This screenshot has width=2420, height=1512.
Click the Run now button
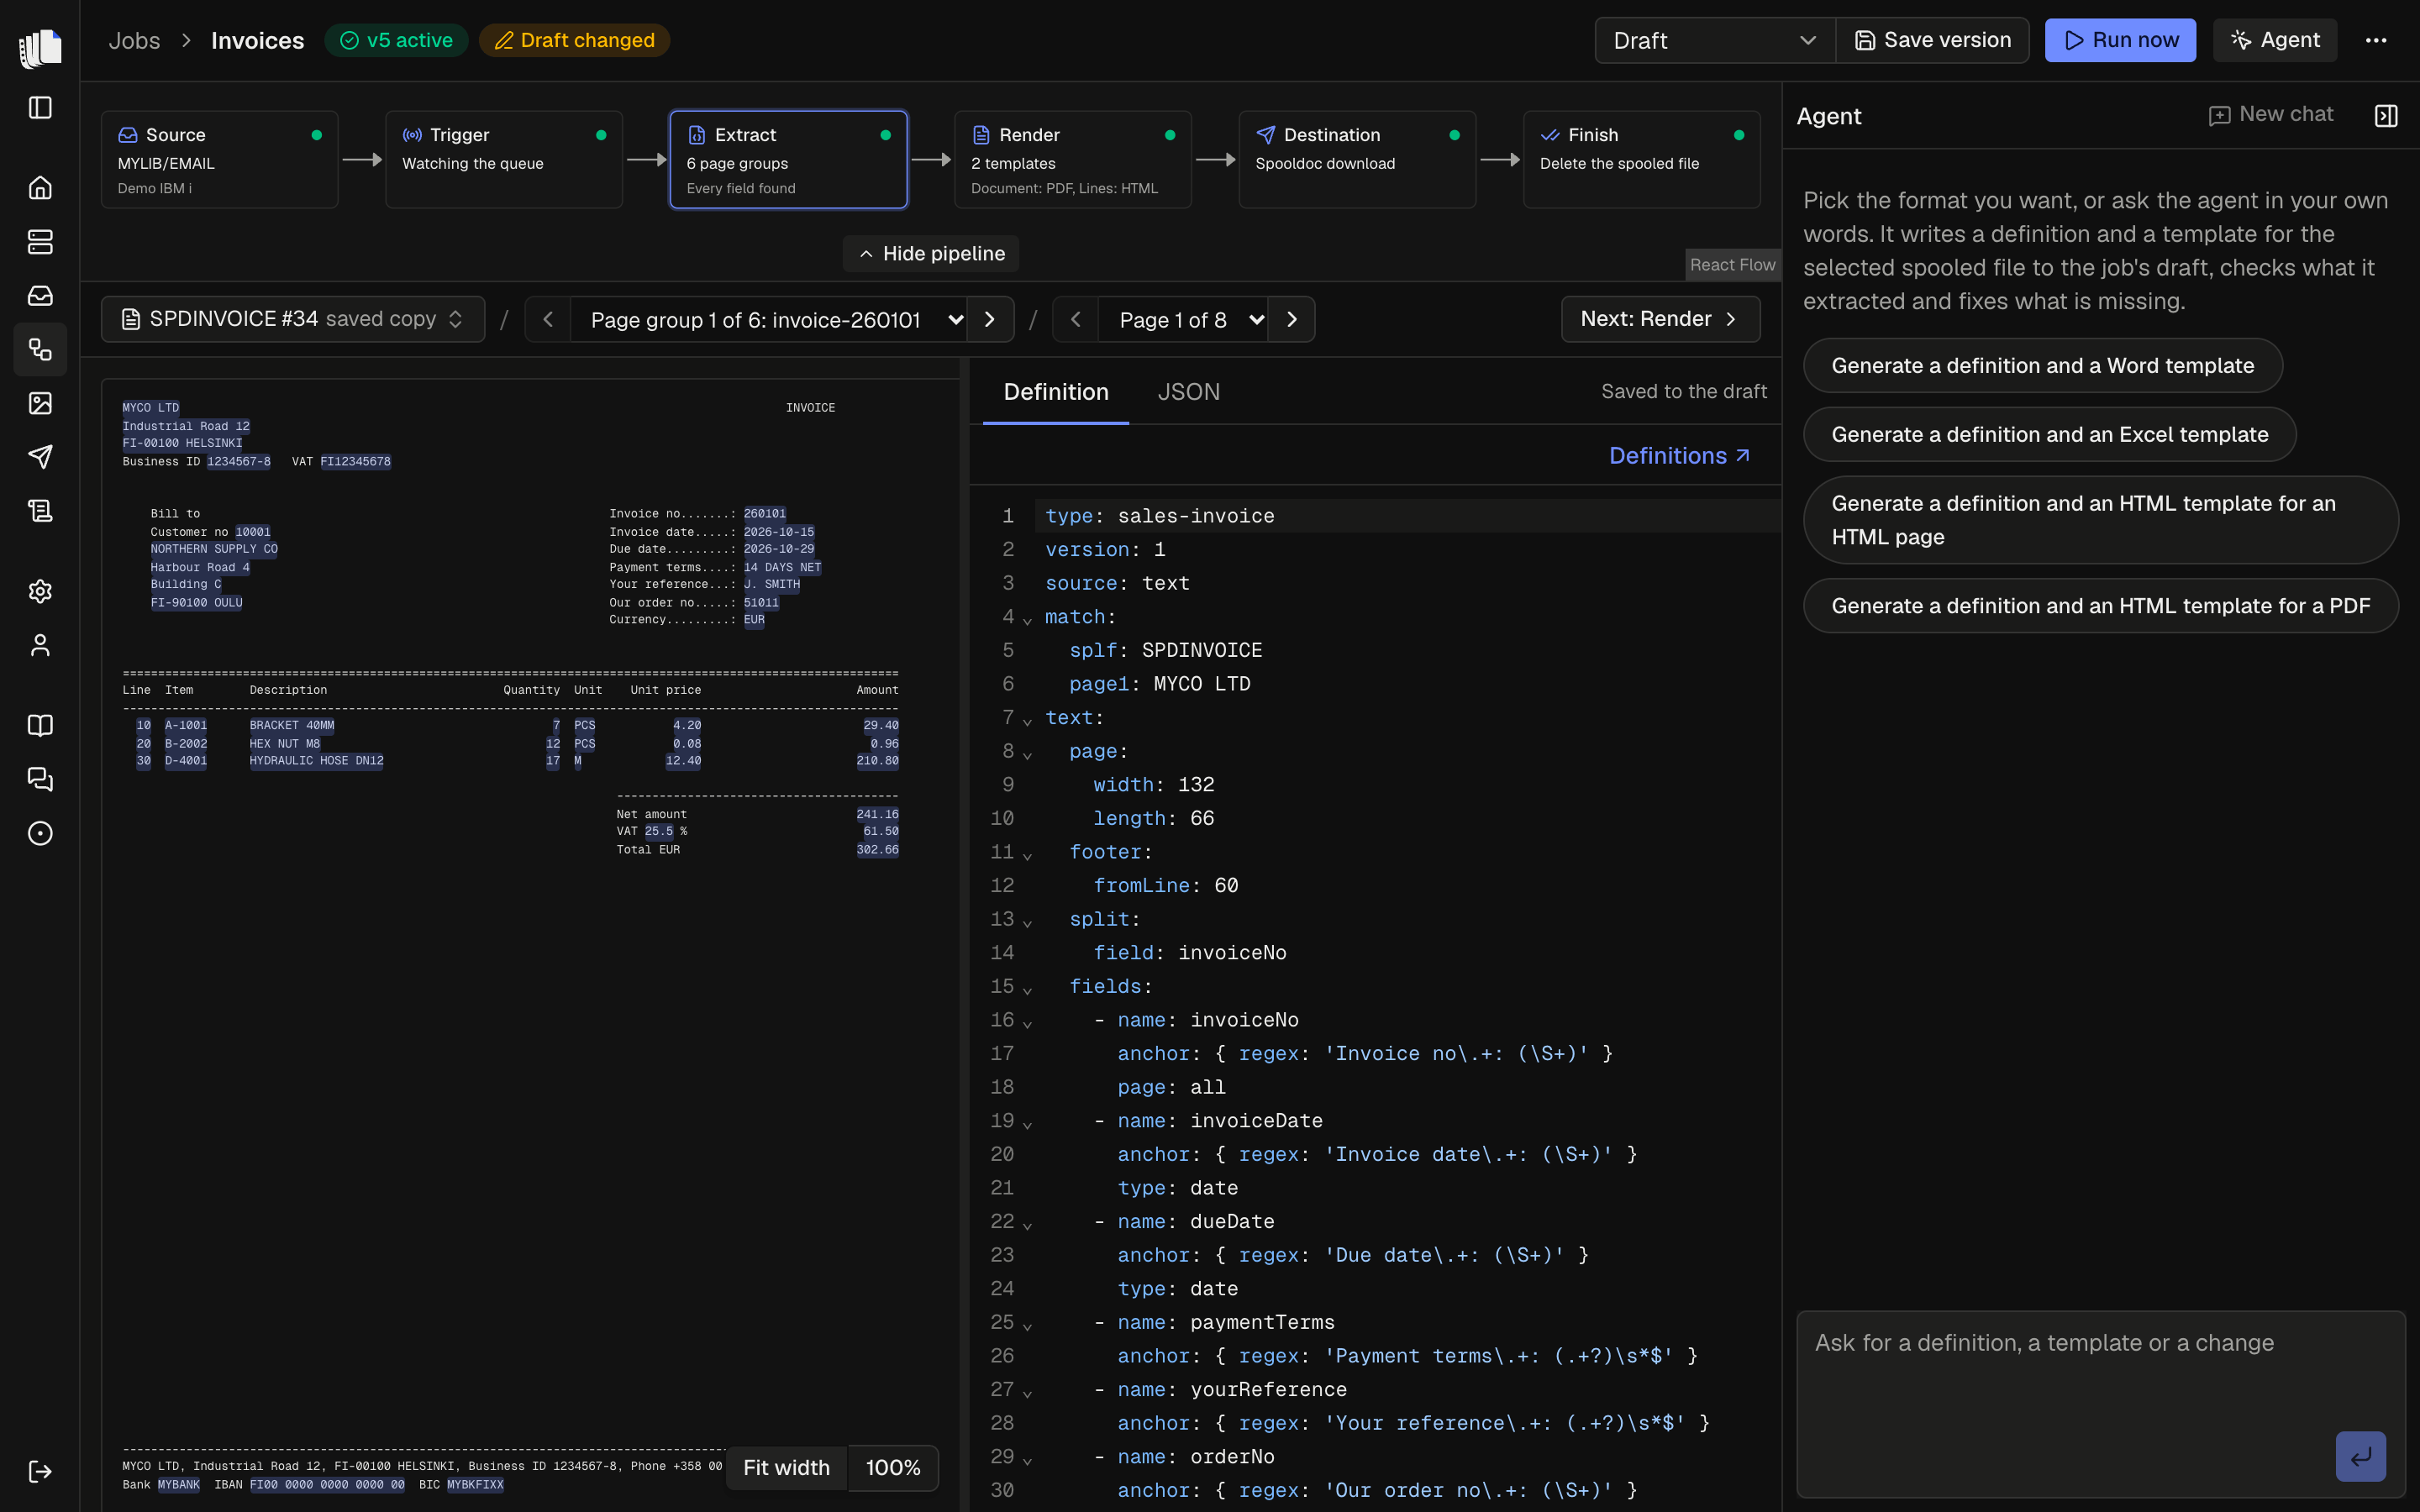pyautogui.click(x=2120, y=40)
